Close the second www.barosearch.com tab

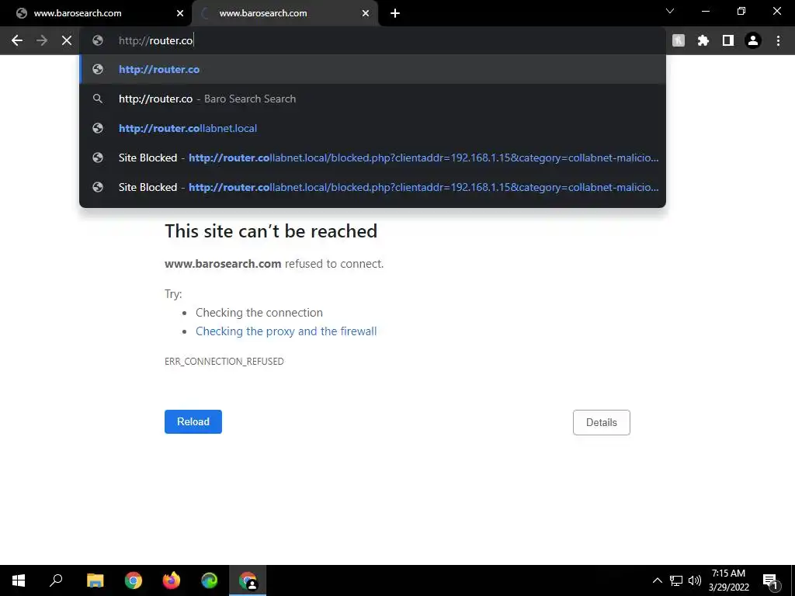tap(366, 13)
